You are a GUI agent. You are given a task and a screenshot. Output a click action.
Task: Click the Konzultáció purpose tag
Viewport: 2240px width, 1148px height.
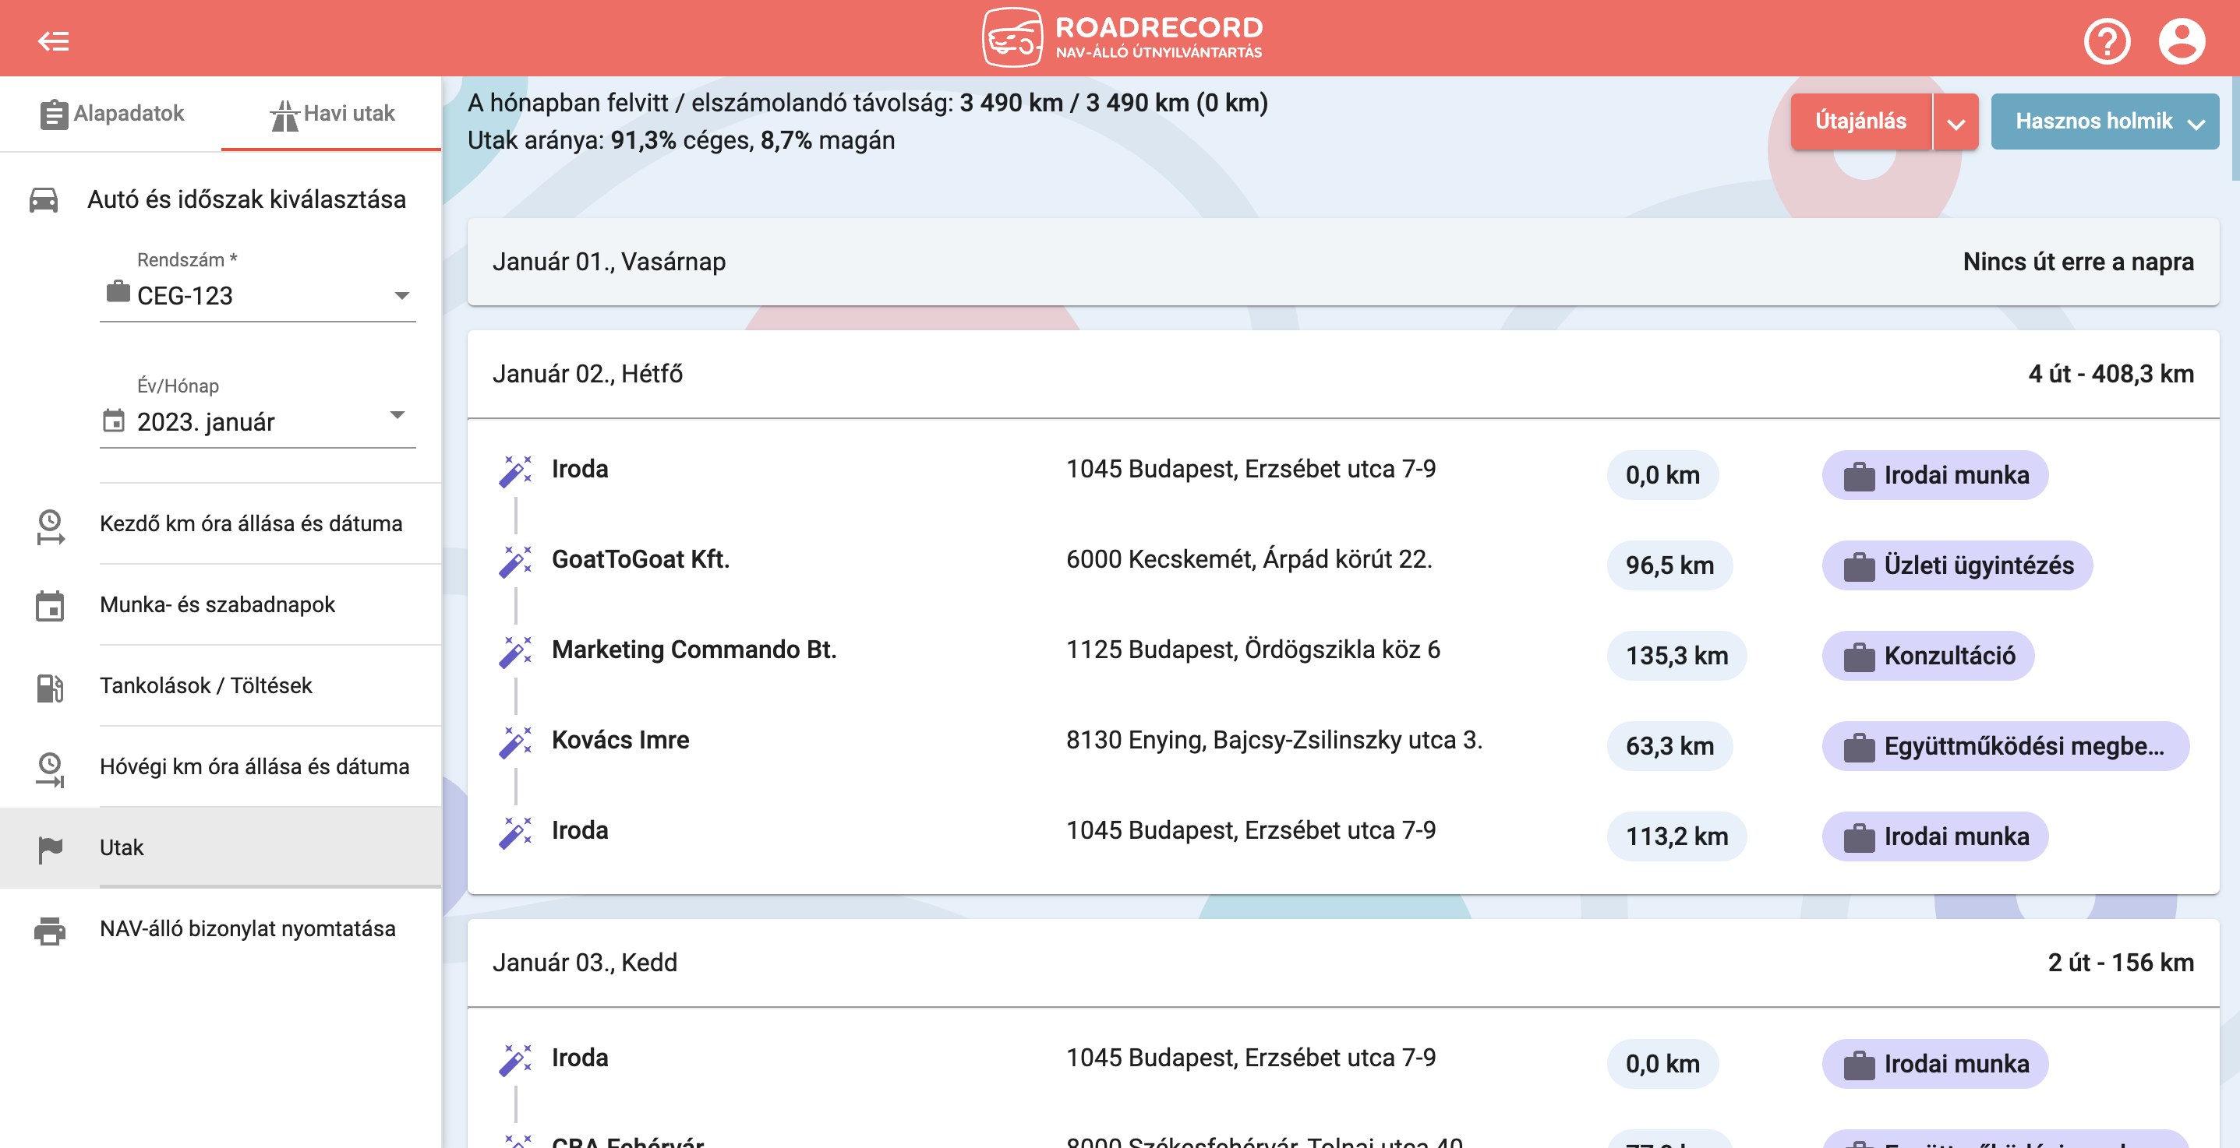pos(1927,656)
